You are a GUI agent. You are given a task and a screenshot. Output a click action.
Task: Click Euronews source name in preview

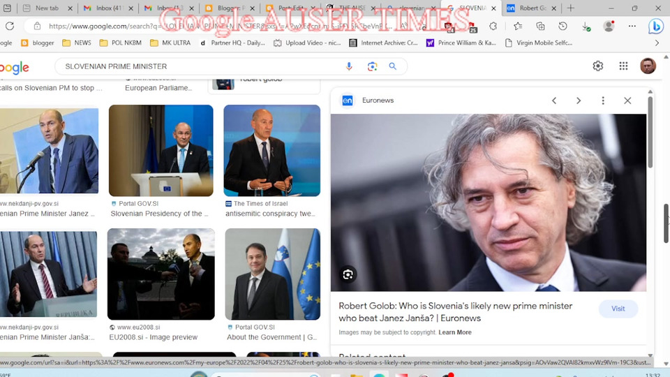[x=378, y=101]
